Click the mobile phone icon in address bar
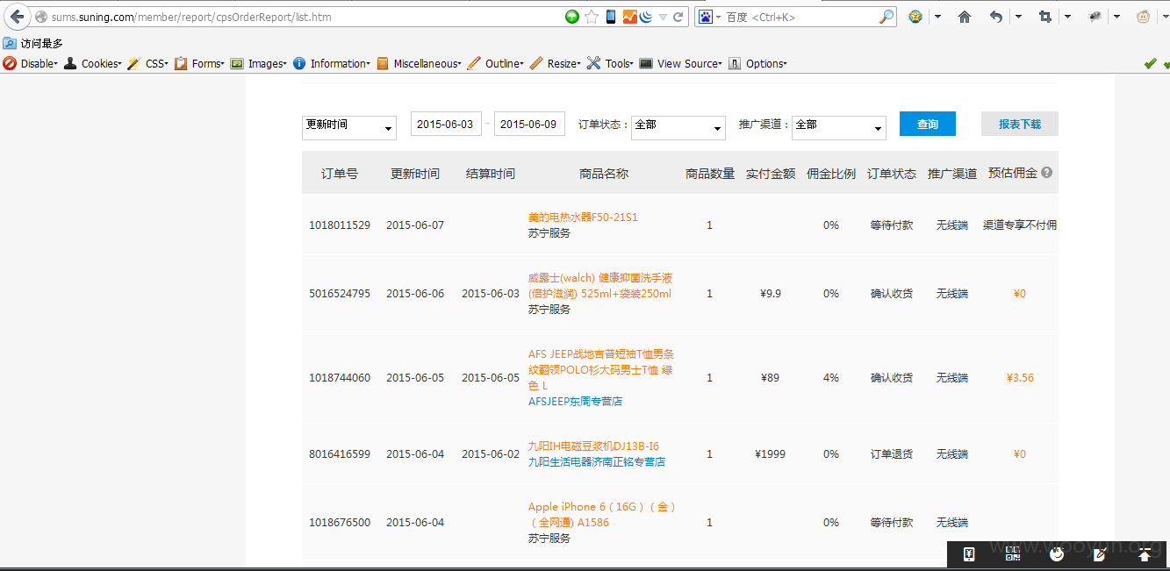 [611, 17]
